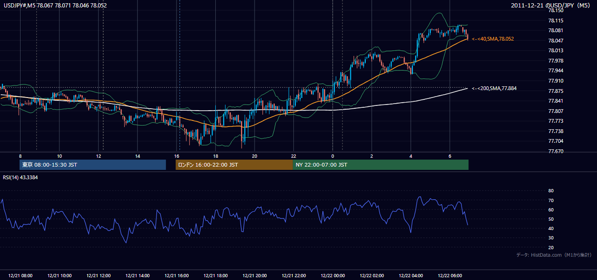Screen dimensions: 597x280
Task: Click hour 8 on the price chart time axis
Action: click(20, 156)
